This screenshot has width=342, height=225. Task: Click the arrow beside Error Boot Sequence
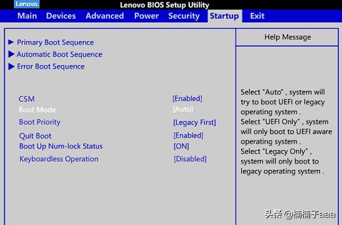click(11, 66)
